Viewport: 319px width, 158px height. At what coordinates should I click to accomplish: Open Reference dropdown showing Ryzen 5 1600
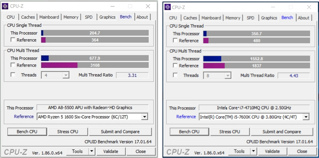click(x=92, y=117)
